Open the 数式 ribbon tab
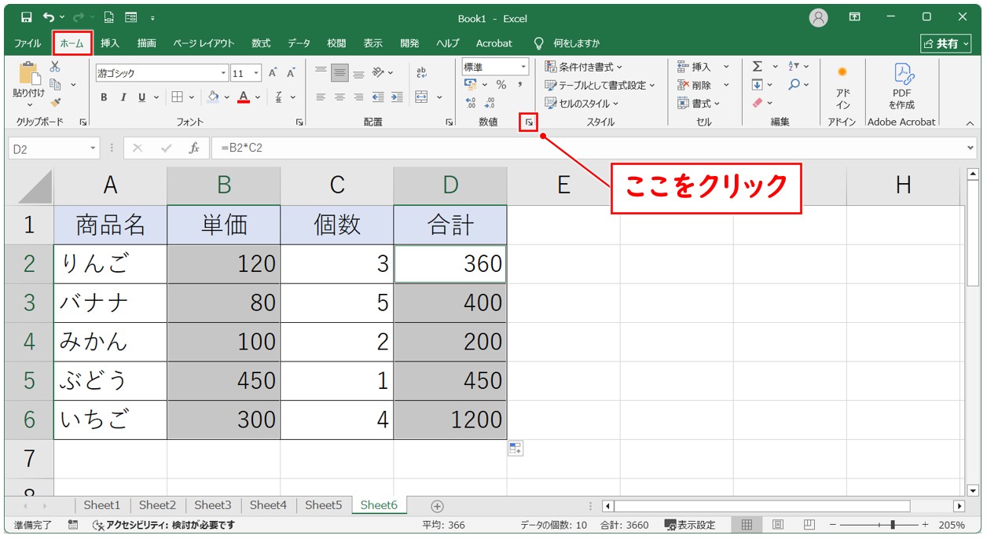This screenshot has width=987, height=539. (x=261, y=43)
